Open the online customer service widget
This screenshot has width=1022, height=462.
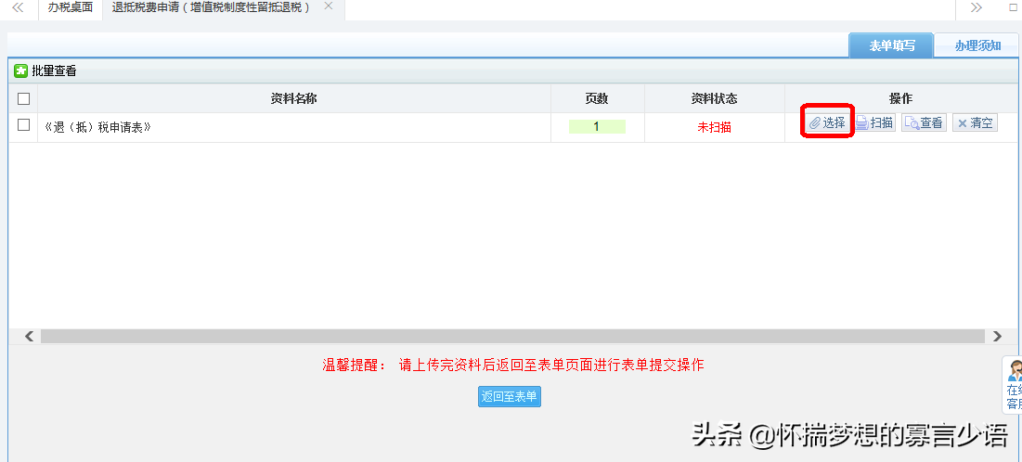pos(1014,385)
